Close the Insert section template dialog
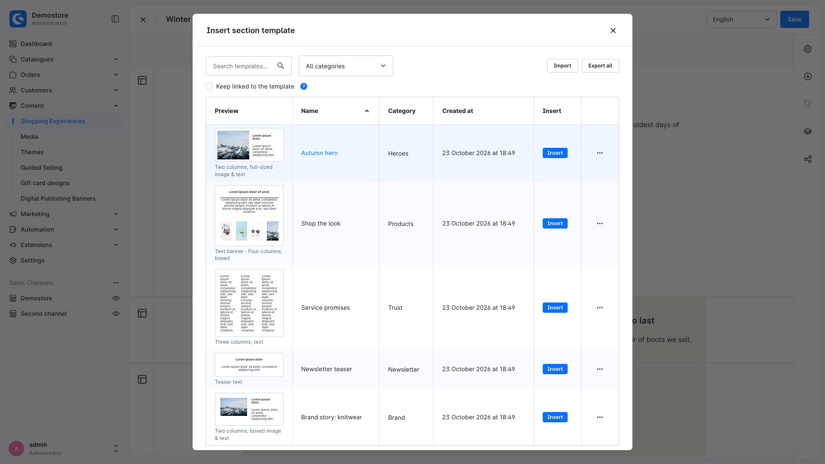This screenshot has width=825, height=464. click(x=613, y=31)
